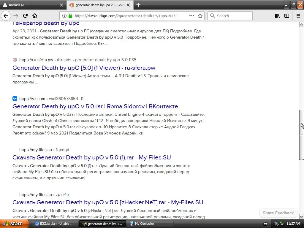Click the my-files.su zpzr4e URL

pos(44,194)
